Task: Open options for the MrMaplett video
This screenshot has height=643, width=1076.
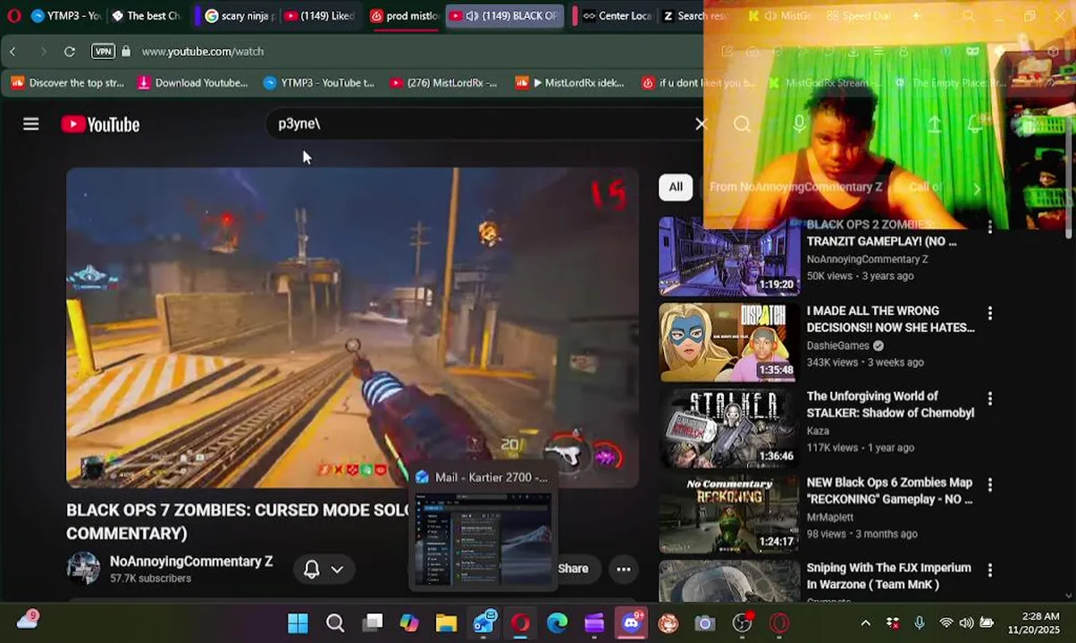Action: 989,485
